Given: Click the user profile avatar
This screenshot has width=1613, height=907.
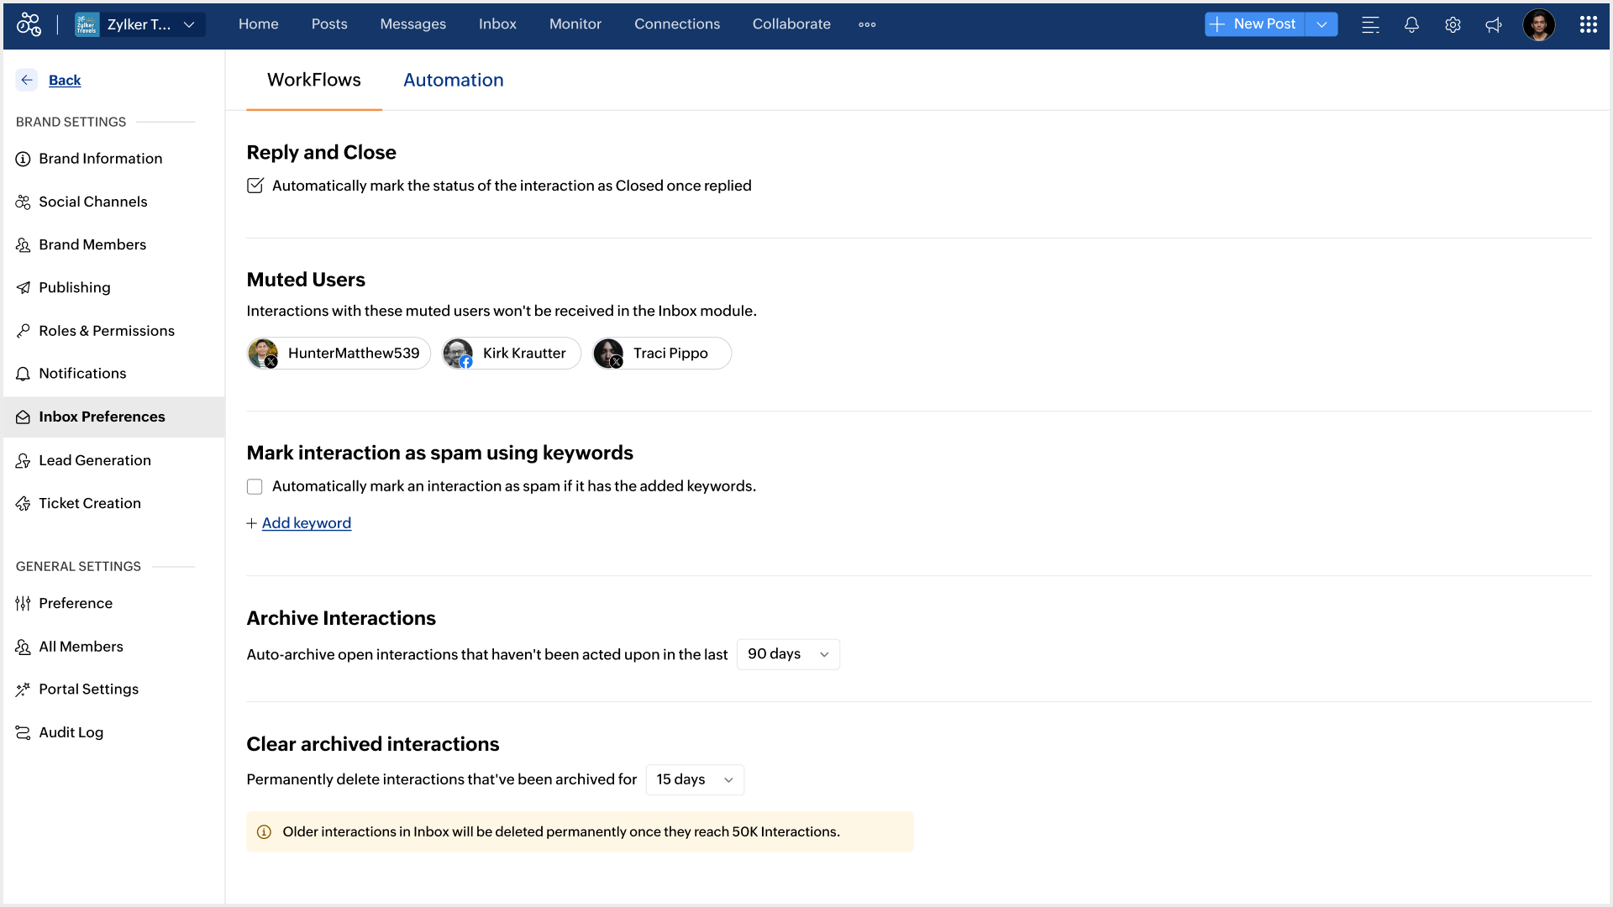Looking at the screenshot, I should 1539,24.
